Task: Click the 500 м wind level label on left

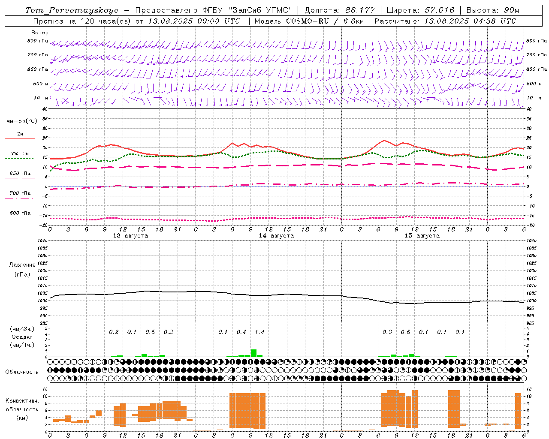Action: tap(41, 84)
